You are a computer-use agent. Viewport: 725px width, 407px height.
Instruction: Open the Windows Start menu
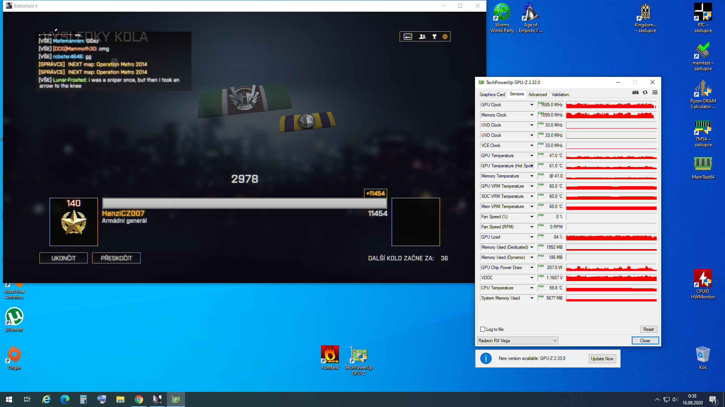(x=9, y=399)
